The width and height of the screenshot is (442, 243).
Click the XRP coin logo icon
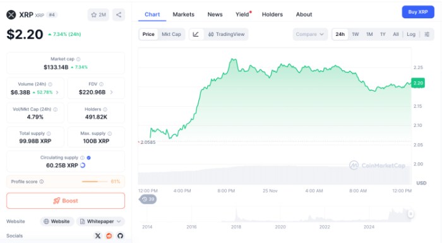(11, 15)
